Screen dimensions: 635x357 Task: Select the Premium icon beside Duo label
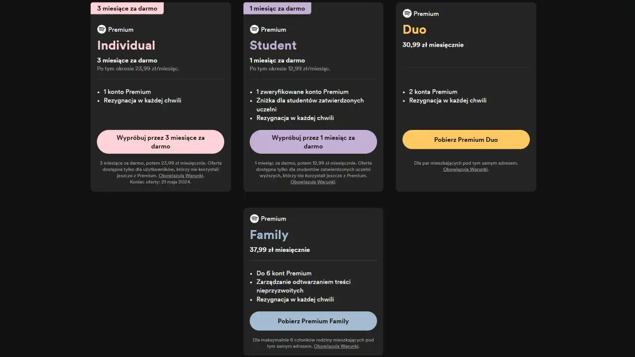[407, 13]
